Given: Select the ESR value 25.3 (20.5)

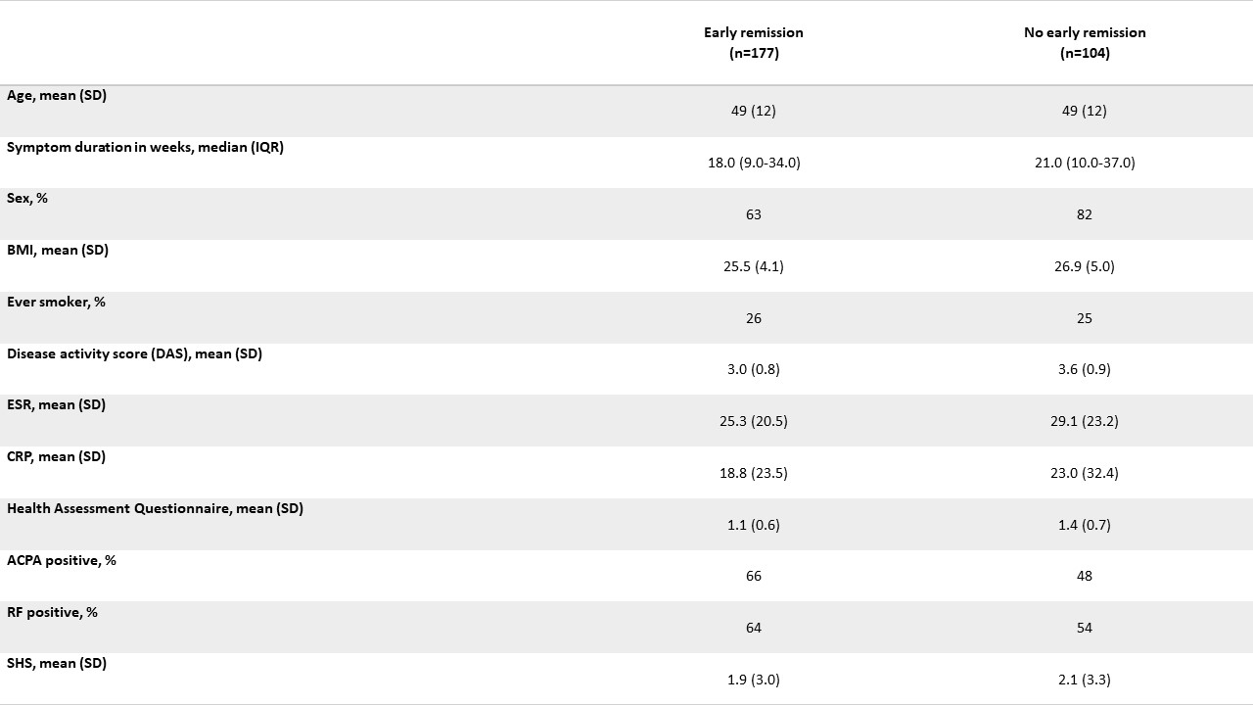Looking at the screenshot, I should (753, 421).
